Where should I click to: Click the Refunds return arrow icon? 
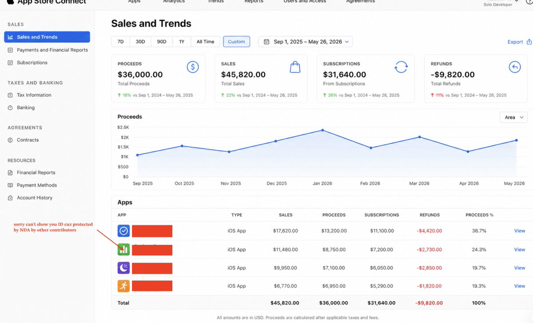click(x=515, y=67)
